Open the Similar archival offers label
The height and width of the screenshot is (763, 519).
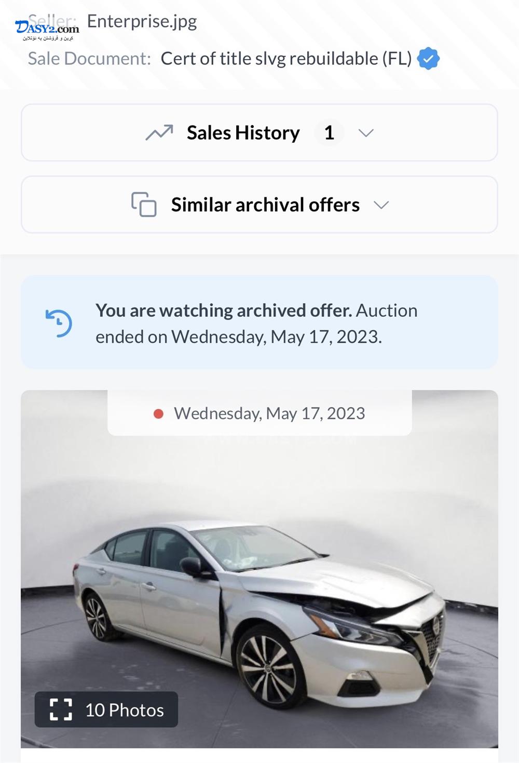tap(265, 205)
